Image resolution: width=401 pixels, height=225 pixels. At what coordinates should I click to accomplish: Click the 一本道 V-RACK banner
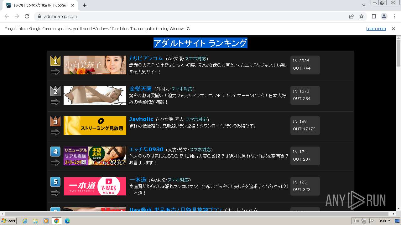[95, 186]
